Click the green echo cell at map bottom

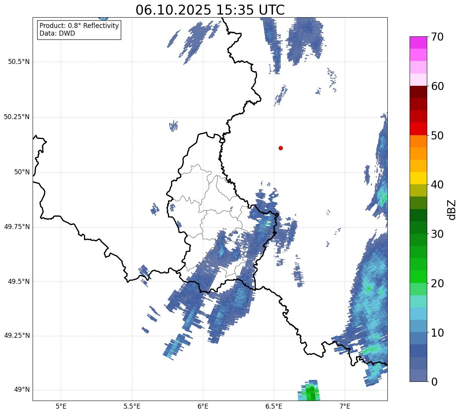[309, 391]
